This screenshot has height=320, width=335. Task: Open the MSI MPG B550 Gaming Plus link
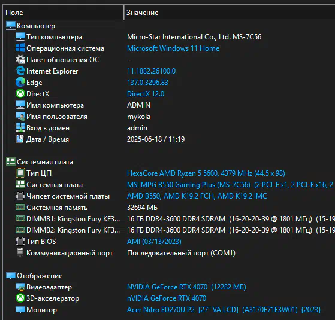point(231,185)
